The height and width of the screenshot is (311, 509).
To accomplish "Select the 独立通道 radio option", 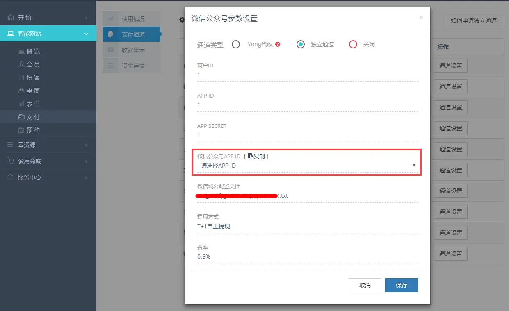I will [301, 44].
